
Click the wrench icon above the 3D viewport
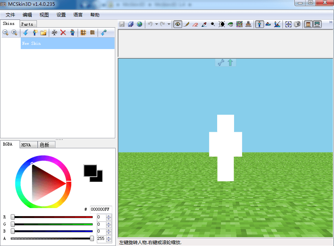pos(221,62)
